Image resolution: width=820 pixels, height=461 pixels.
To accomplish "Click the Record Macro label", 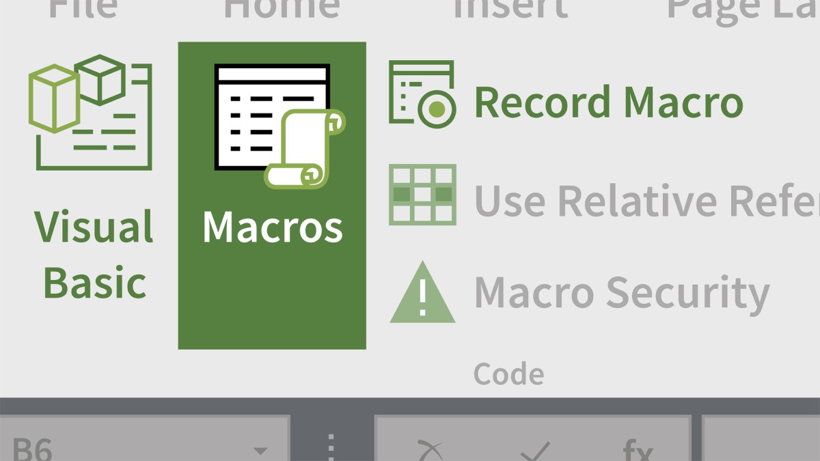I will (608, 102).
